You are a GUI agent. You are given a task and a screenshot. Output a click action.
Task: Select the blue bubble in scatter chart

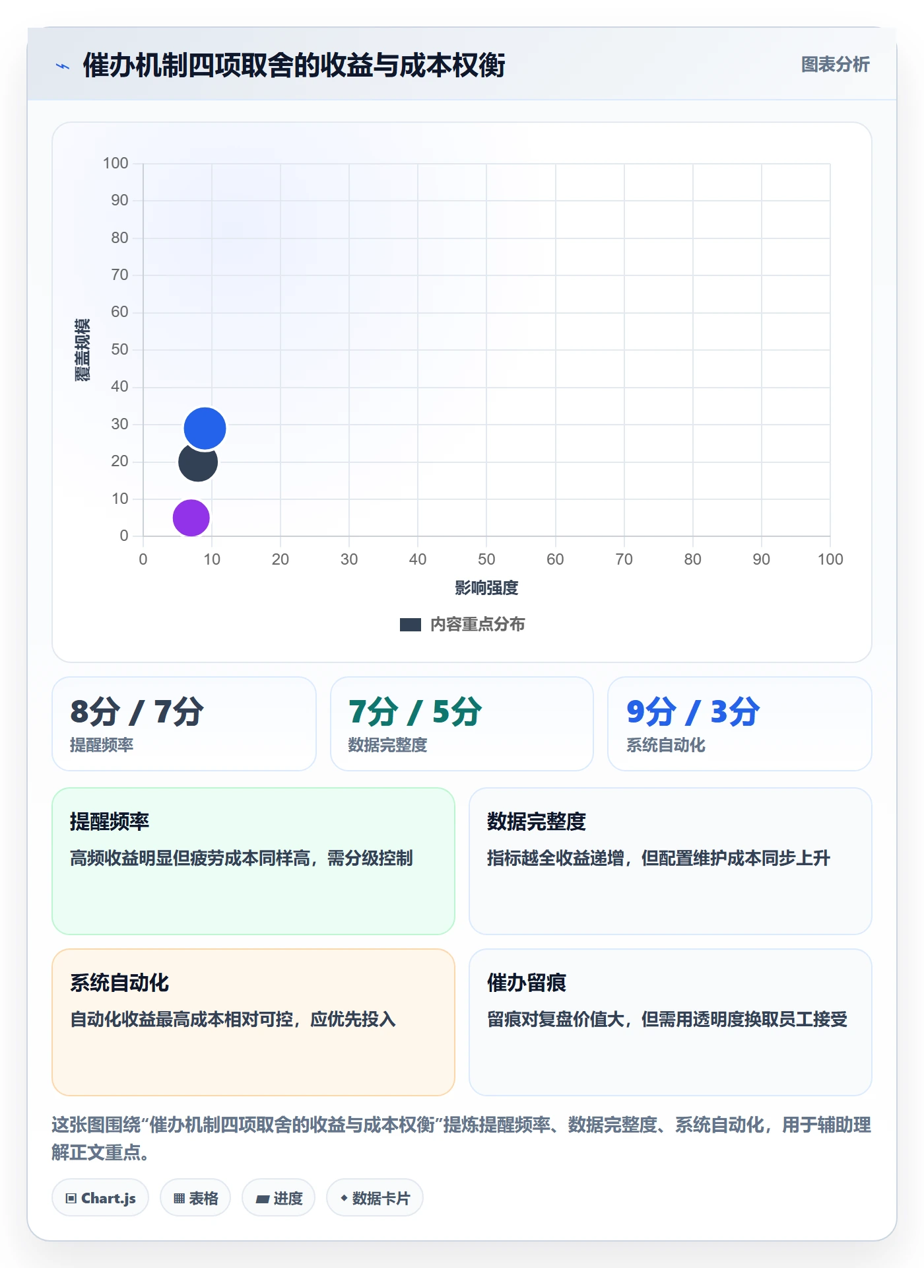pyautogui.click(x=205, y=429)
